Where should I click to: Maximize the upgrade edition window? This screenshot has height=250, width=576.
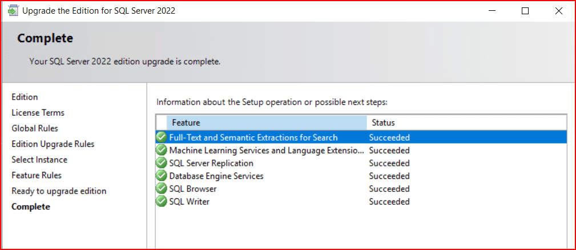tap(525, 11)
